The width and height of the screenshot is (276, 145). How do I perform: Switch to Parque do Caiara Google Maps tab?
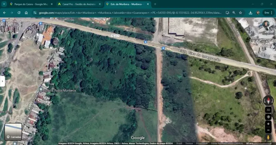tap(32, 4)
